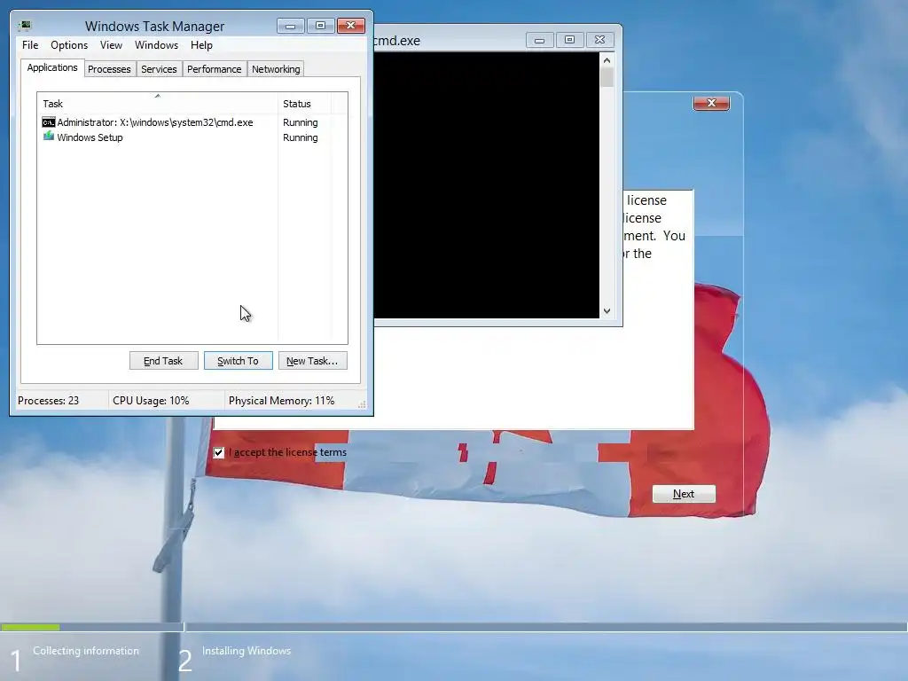Sort tasks by the Task column header
908x681 pixels.
point(158,104)
